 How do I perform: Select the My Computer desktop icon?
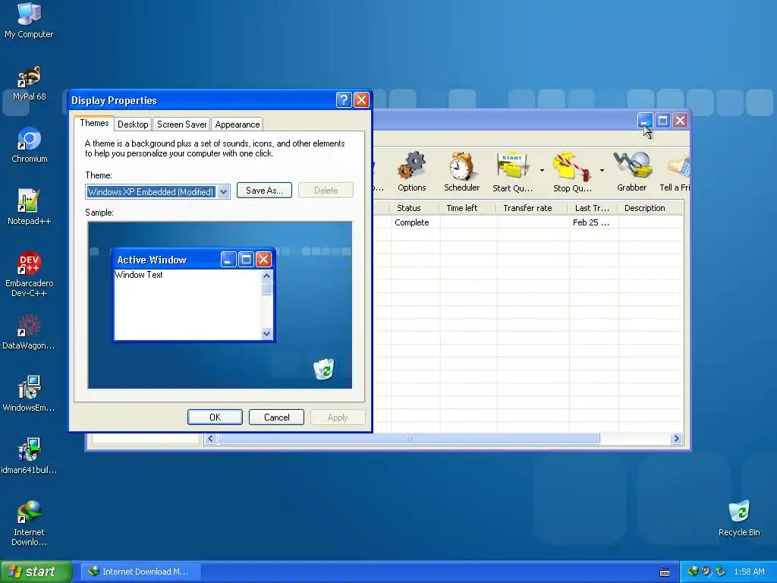29,20
